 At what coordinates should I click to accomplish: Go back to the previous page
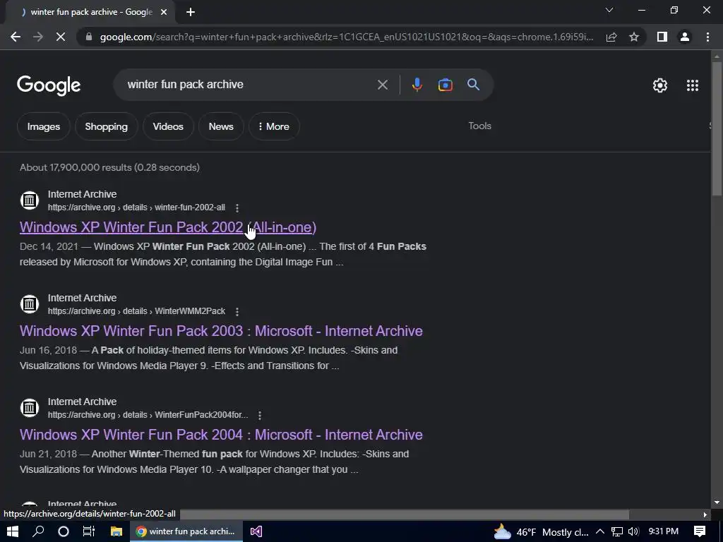point(16,37)
